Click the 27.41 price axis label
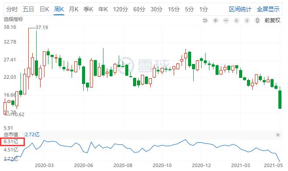The height and width of the screenshot is (171, 288). point(10,60)
